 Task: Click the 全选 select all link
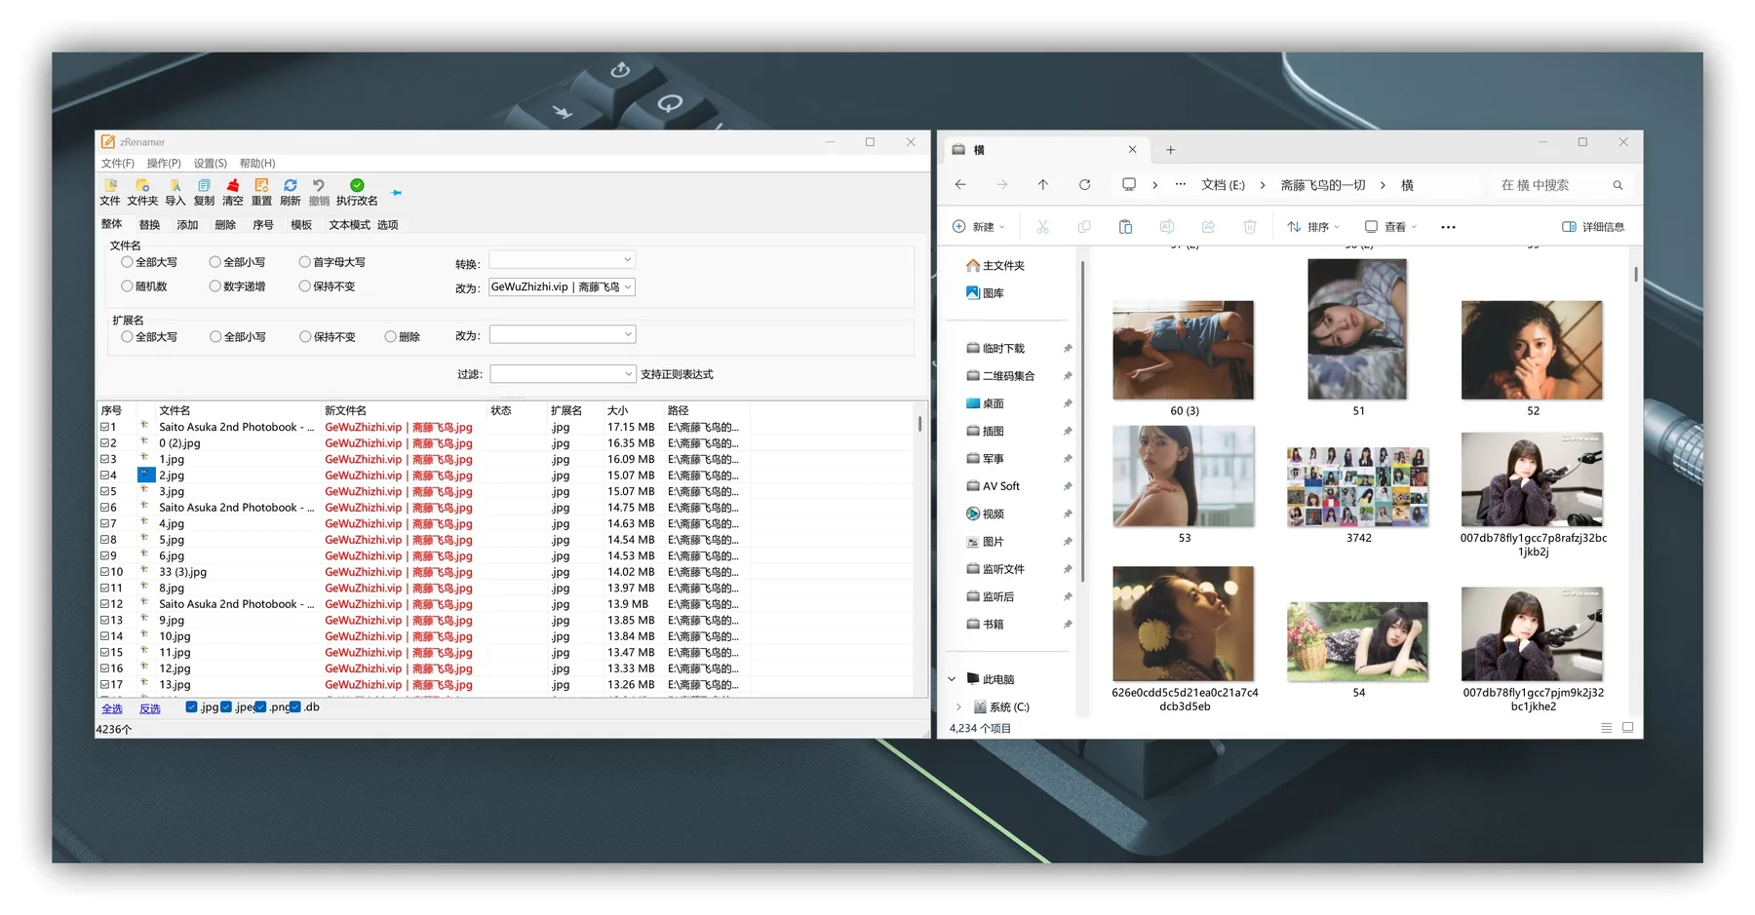point(112,708)
